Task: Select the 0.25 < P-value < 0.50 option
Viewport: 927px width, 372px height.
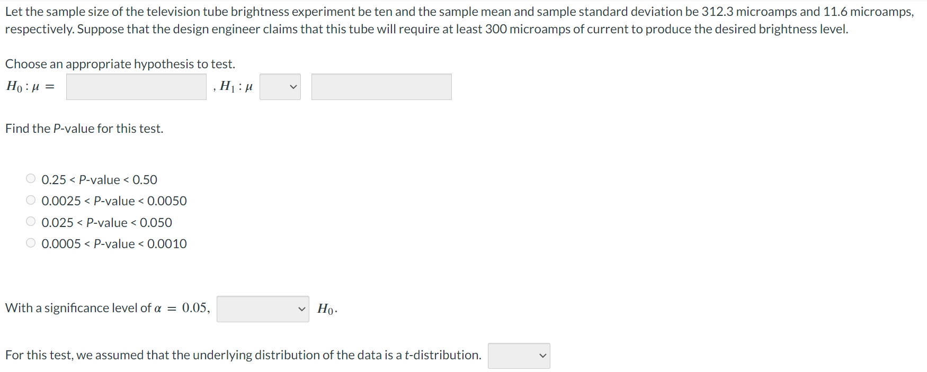Action: [x=31, y=179]
